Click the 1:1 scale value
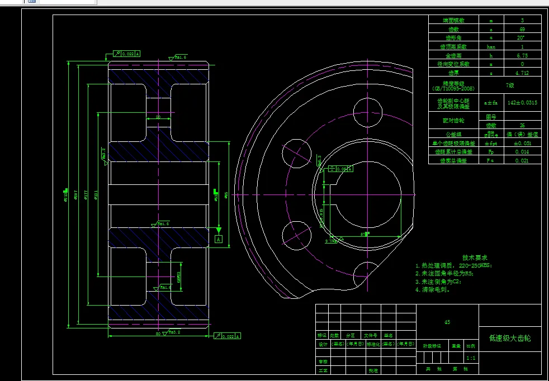549x381 pixels. [x=471, y=358]
